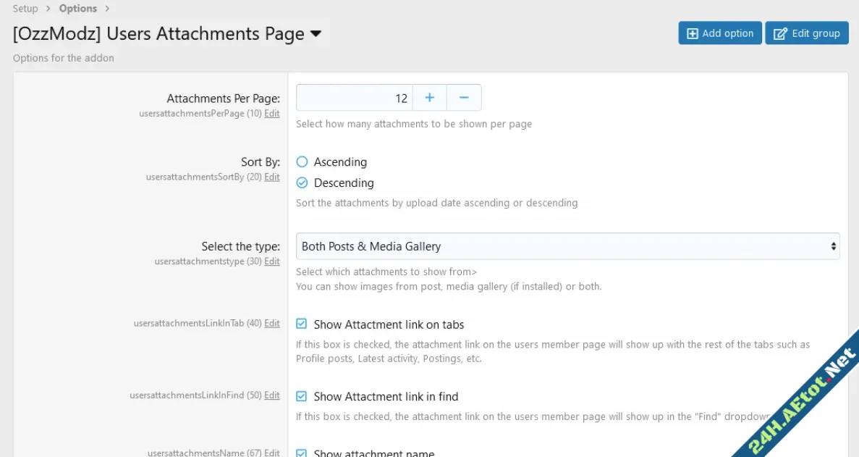Toggle Show attachment name checkbox
Image resolution: width=859 pixels, height=457 pixels.
[x=301, y=453]
